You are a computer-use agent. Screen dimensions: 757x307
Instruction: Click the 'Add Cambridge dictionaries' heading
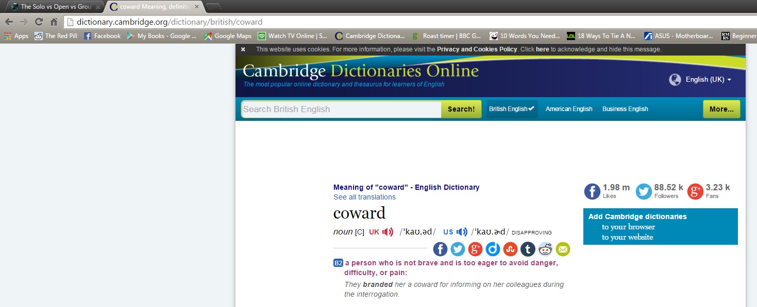click(637, 216)
